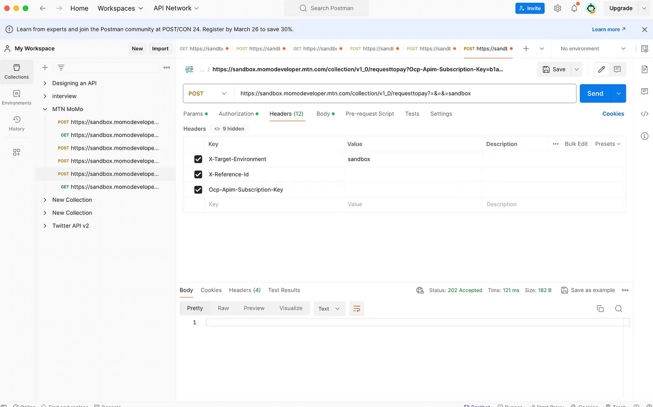Click the request URL field
653x407 pixels.
coord(405,93)
